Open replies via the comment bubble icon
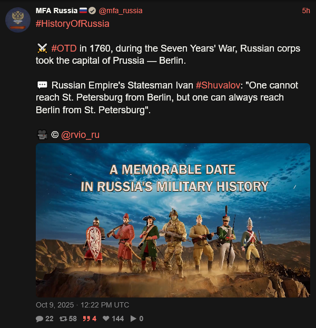The height and width of the screenshot is (328, 316). [39, 319]
